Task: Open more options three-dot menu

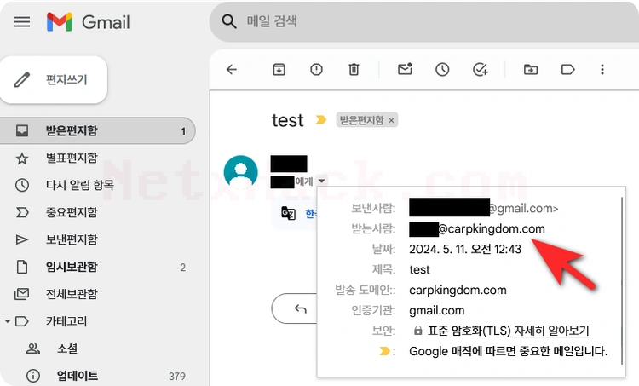Action: point(602,70)
